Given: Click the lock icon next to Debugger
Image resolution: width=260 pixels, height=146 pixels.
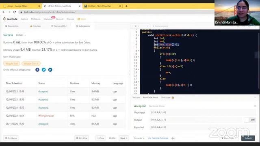Looking at the screenshot, I should tap(173, 97).
